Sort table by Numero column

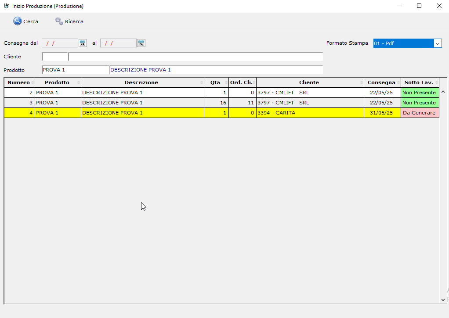point(19,82)
